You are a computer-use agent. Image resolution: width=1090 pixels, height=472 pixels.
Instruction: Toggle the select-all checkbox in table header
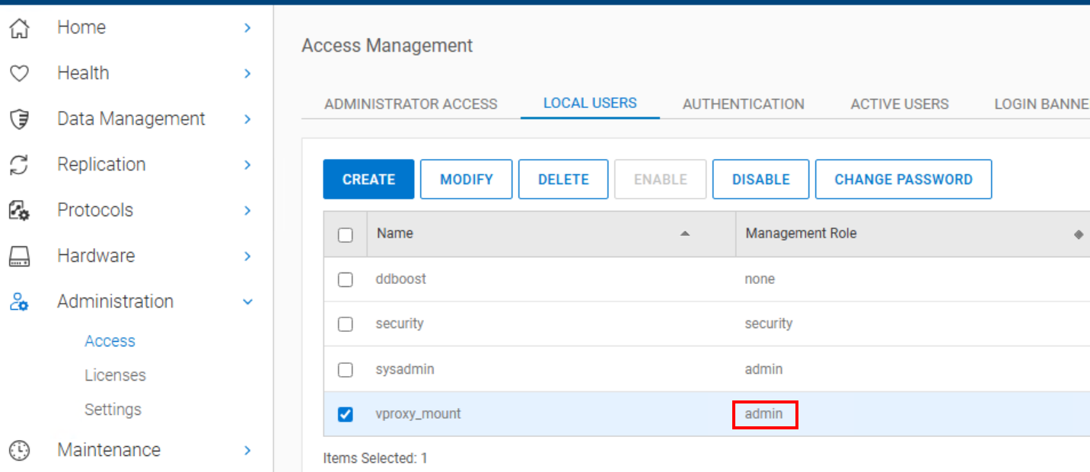[346, 234]
